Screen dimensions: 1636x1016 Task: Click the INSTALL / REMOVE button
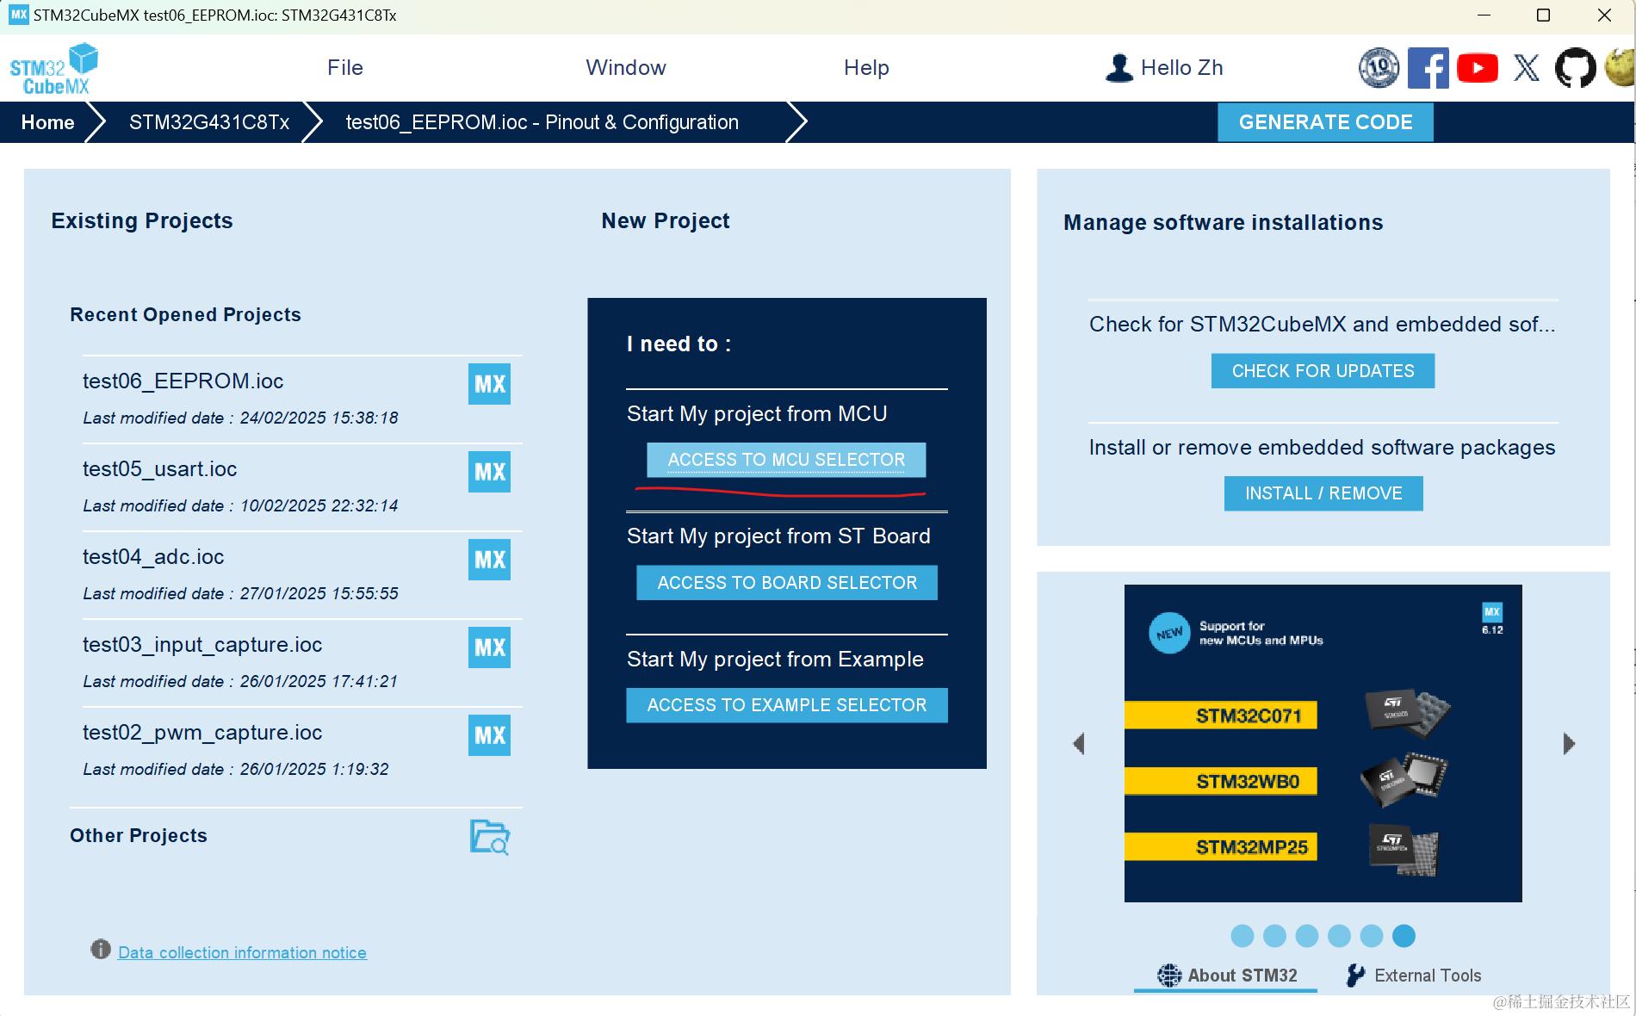tap(1323, 493)
